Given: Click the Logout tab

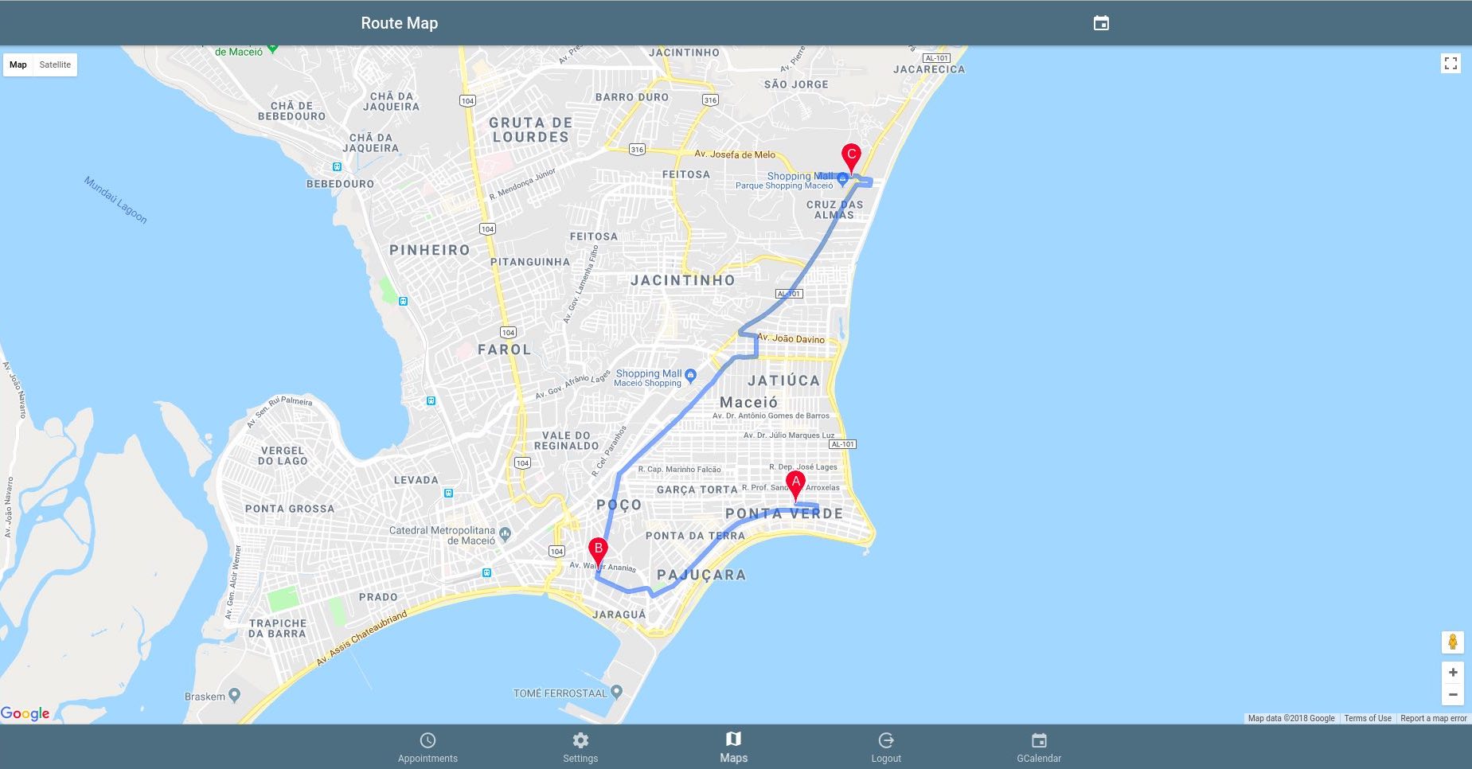Looking at the screenshot, I should coord(886,748).
